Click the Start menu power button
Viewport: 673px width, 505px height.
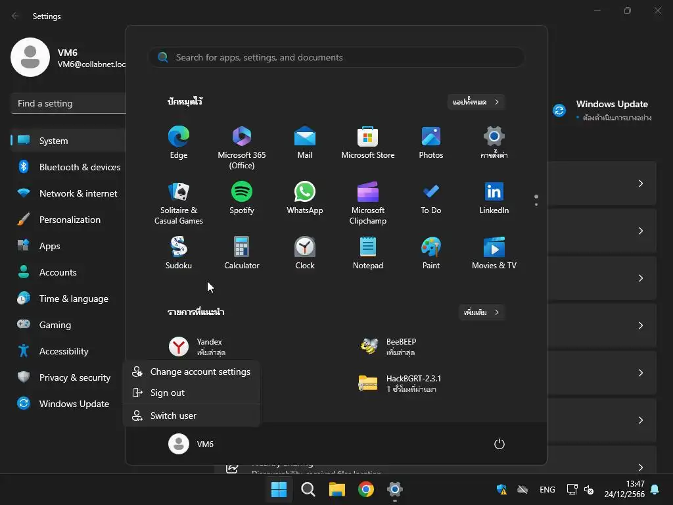pos(499,444)
